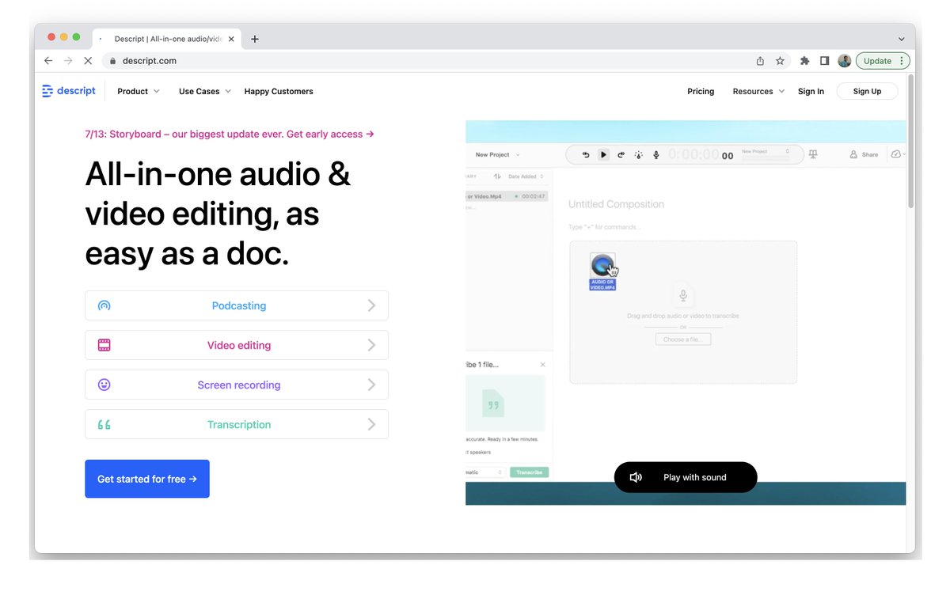Expand the Resources menu
This screenshot has width=950, height=599.
click(x=758, y=91)
